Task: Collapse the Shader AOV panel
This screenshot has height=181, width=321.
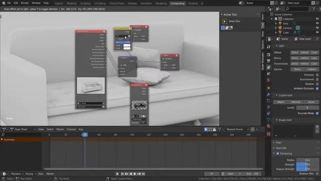Action: click(276, 120)
